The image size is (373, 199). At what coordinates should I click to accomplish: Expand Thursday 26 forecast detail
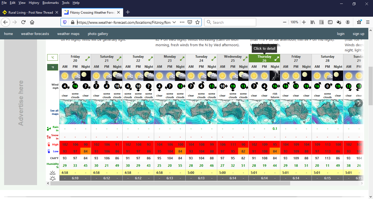[277, 58]
